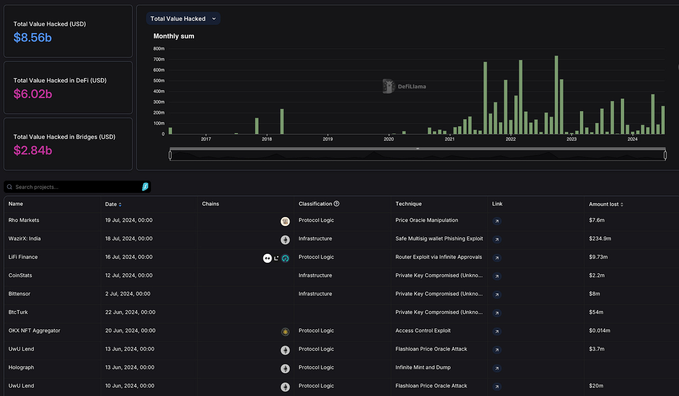Open the Bittensor external link icon
This screenshot has width=679, height=396.
(497, 295)
